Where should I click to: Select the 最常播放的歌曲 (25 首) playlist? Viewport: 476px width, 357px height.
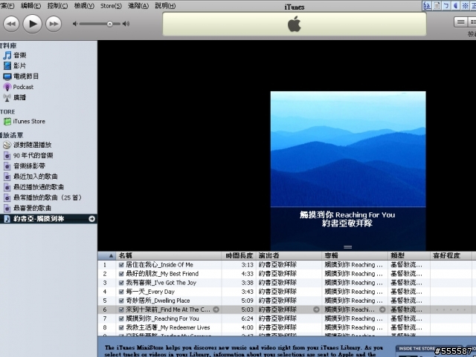[x=48, y=197]
